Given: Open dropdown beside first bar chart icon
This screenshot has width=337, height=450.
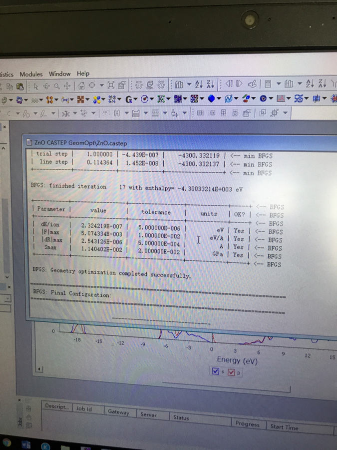Looking at the screenshot, I should [189, 84].
